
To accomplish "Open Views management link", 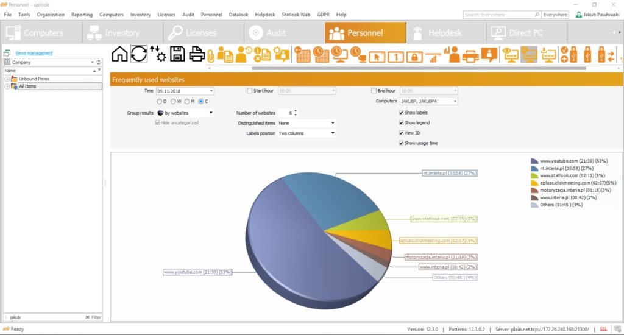I will [x=34, y=53].
